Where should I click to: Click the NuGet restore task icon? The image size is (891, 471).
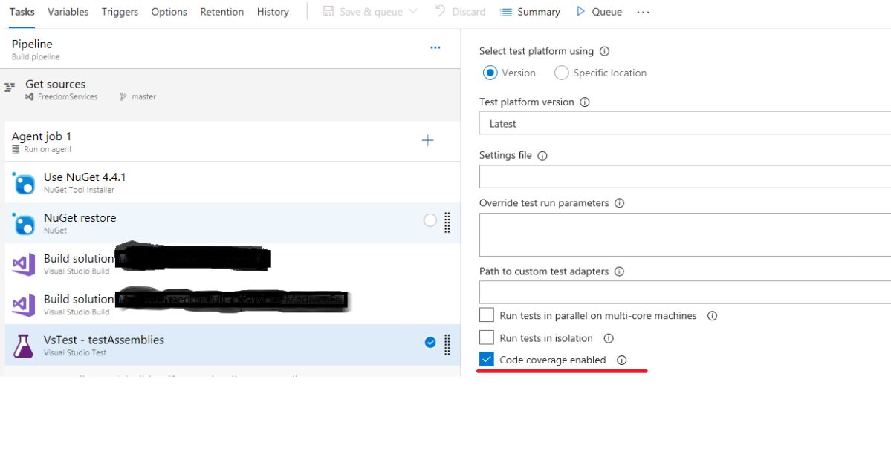point(23,224)
